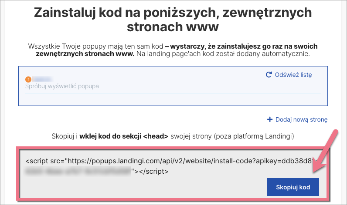Viewport: 347px width, 205px height.
Task: Click the blurred API key in the code
Action: pos(78,172)
